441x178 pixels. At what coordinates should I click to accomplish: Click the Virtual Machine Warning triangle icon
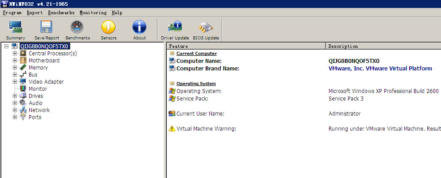[x=172, y=129]
